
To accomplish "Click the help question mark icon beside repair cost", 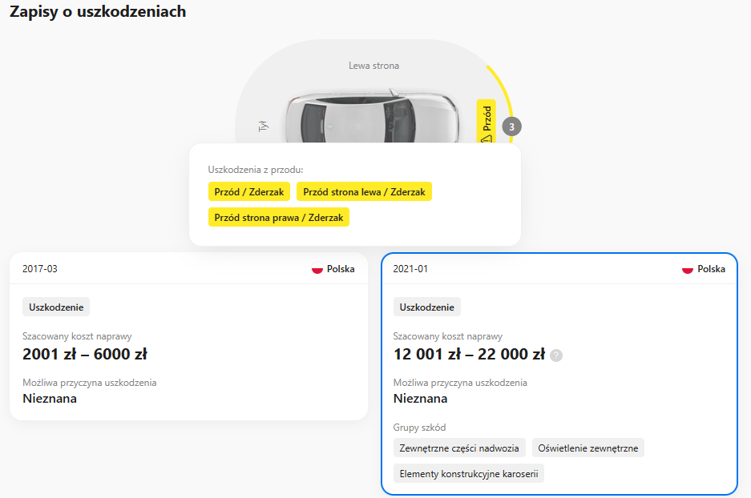I will pyautogui.click(x=556, y=355).
